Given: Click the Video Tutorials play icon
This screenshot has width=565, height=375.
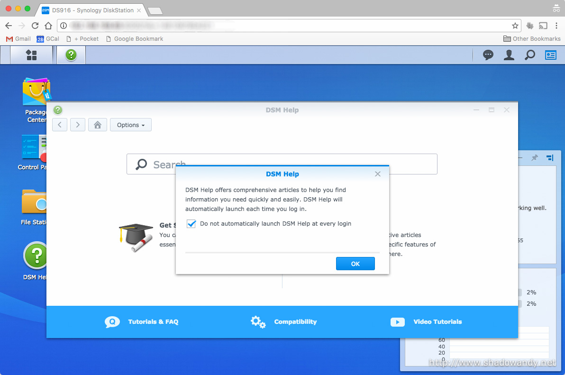Looking at the screenshot, I should pos(398,322).
